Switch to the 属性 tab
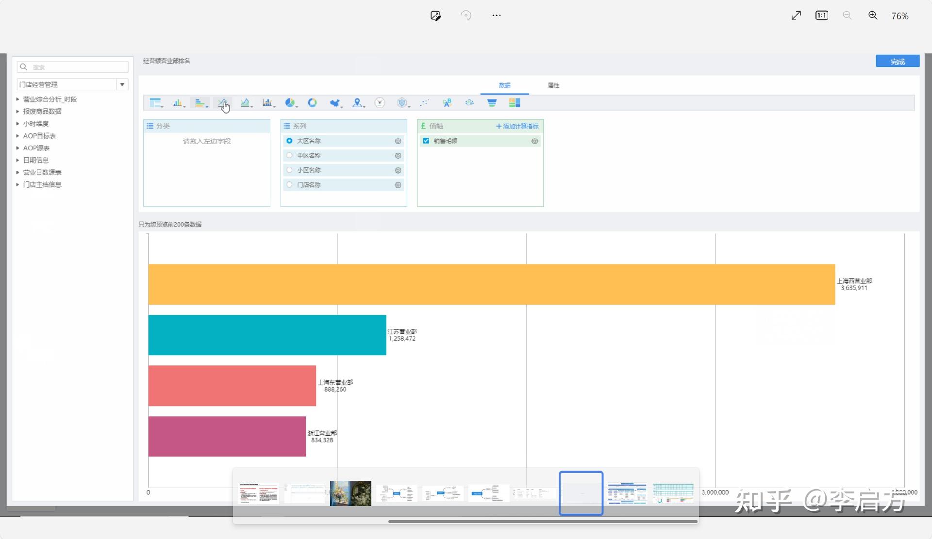932x539 pixels. tap(553, 85)
